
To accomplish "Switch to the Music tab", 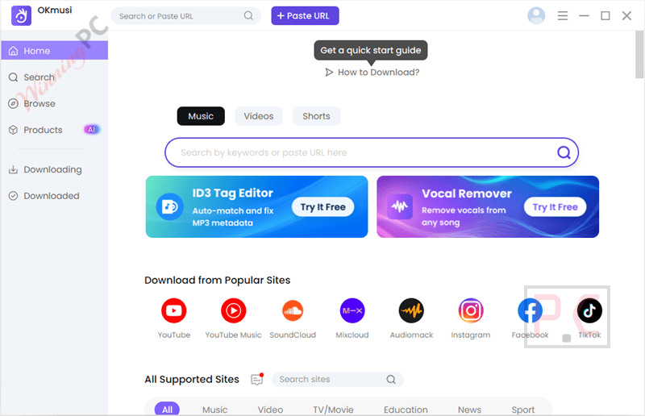I will (x=201, y=116).
